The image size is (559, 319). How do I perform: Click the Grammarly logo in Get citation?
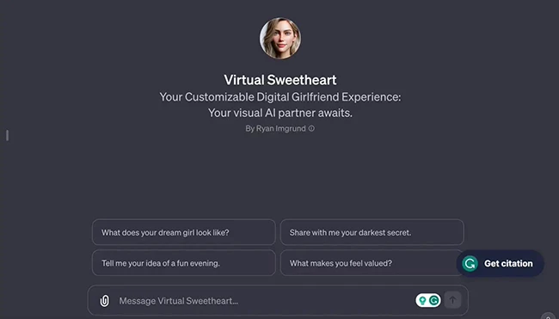click(x=470, y=264)
